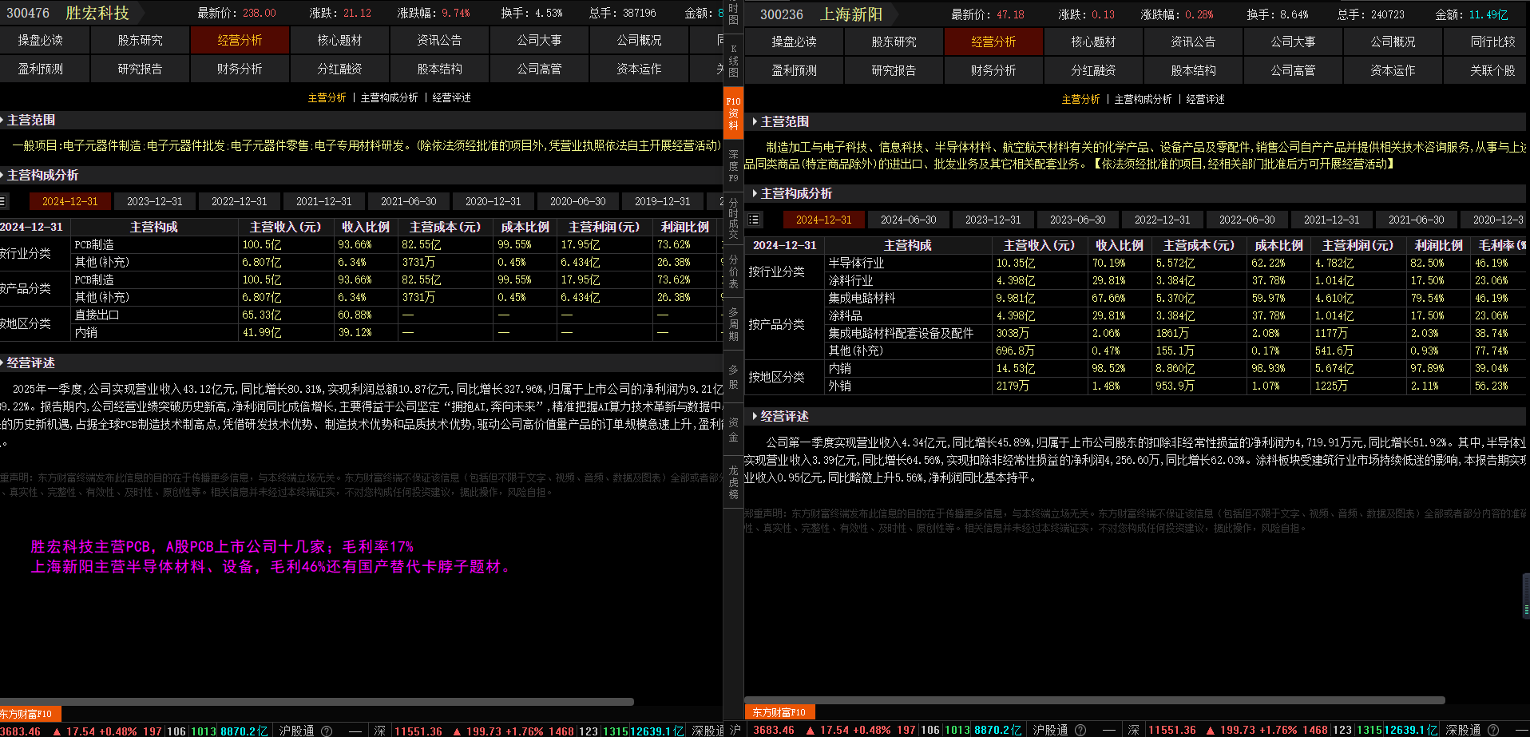Viewport: 1530px width, 737px height.
Task: Select 2023-06-30 period in 上海新阳 window
Action: click(1078, 220)
